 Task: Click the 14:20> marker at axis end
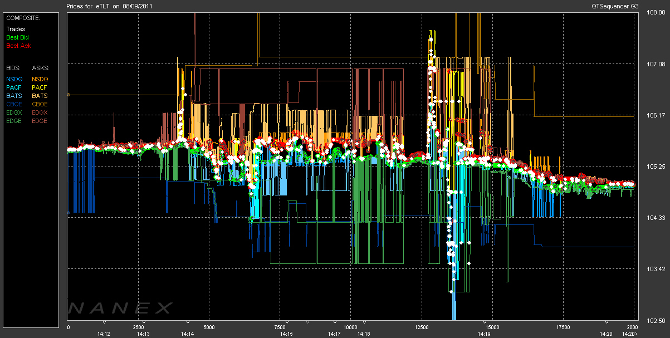630,334
